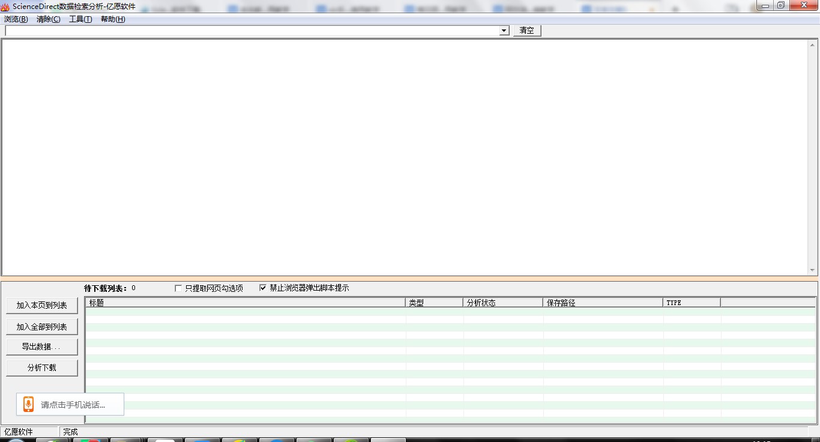Uncheck 禁止浏览器弹出脚本提示 checkbox
Viewport: 820px width, 442px height.
tap(262, 288)
